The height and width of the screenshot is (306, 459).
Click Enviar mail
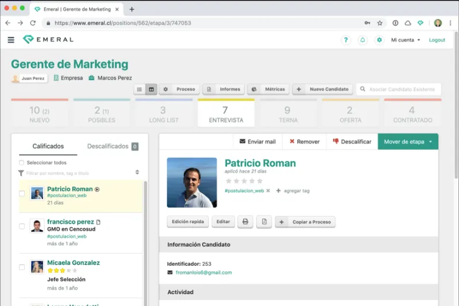258,142
